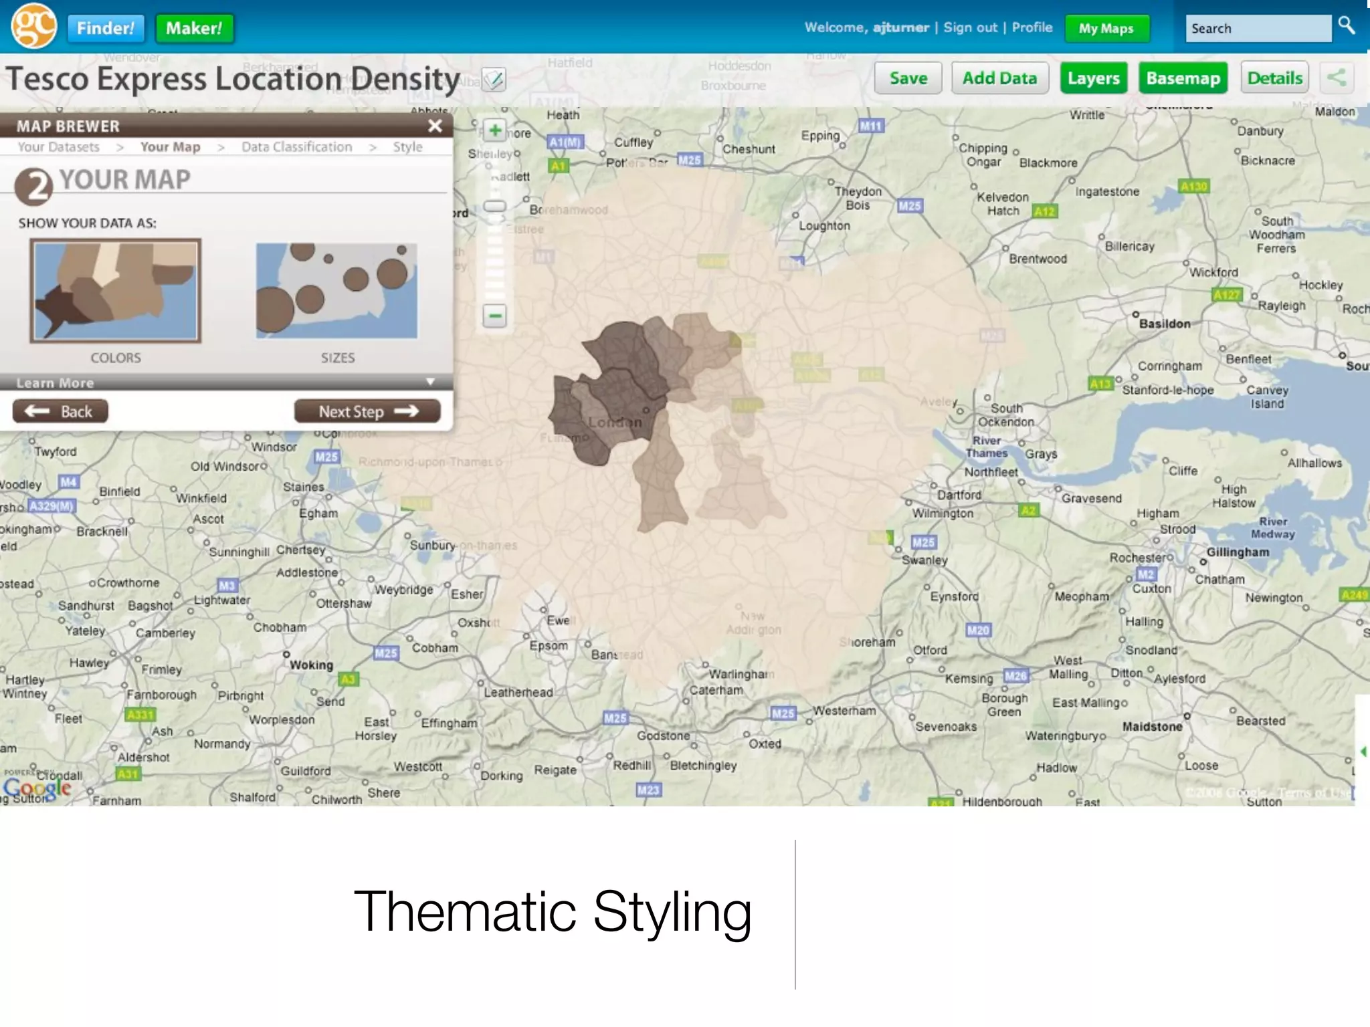Click the Sign out link

click(970, 27)
